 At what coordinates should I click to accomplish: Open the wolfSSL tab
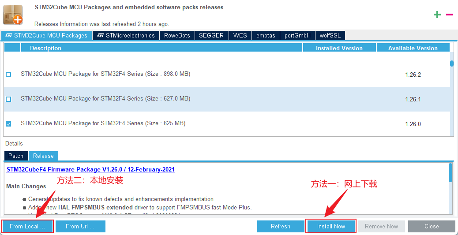[330, 36]
